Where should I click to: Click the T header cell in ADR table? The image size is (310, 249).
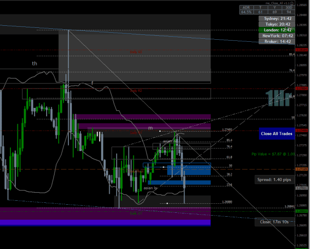tap(260, 7)
